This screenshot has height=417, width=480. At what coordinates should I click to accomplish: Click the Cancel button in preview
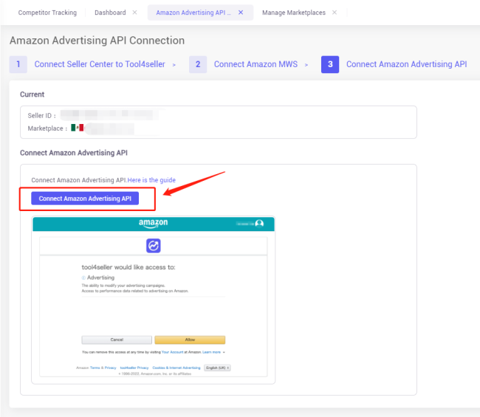pos(117,340)
